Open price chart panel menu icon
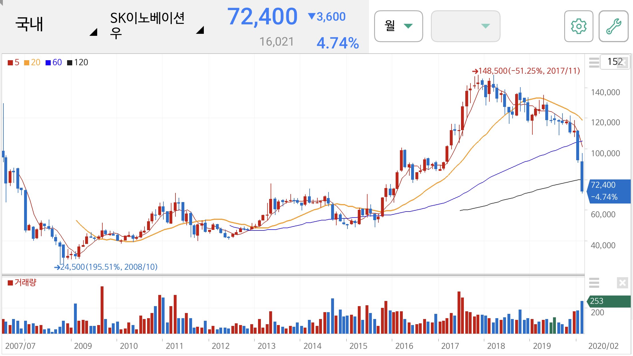Image resolution: width=633 pixels, height=356 pixels. click(594, 62)
